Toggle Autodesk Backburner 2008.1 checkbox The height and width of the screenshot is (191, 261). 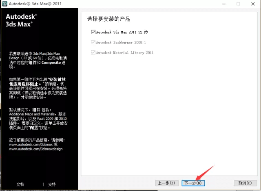[x=93, y=42]
